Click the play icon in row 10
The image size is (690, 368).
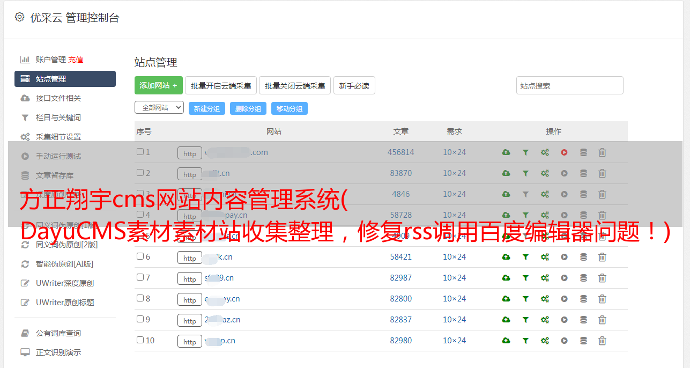click(564, 341)
